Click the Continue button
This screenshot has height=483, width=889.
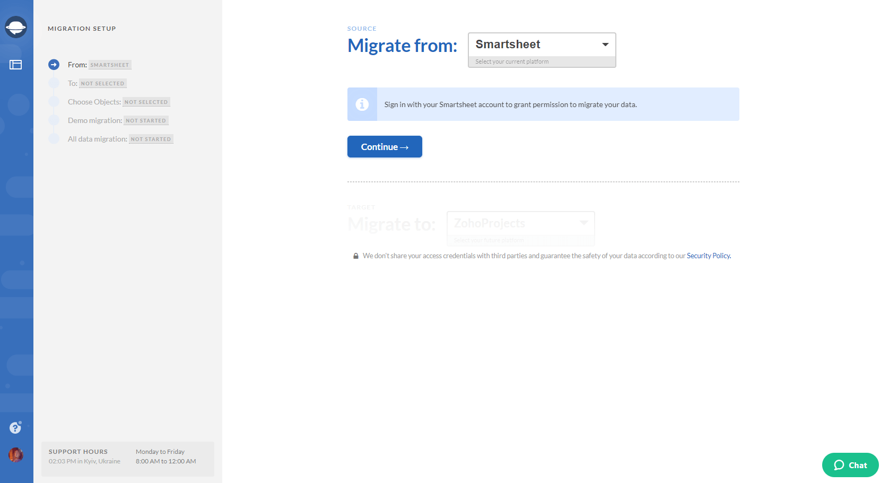click(x=385, y=147)
